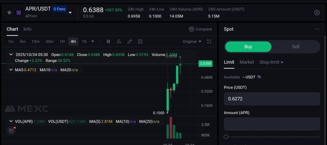
Task: Click the 0.6388 current price label on axis
Action: (205, 64)
